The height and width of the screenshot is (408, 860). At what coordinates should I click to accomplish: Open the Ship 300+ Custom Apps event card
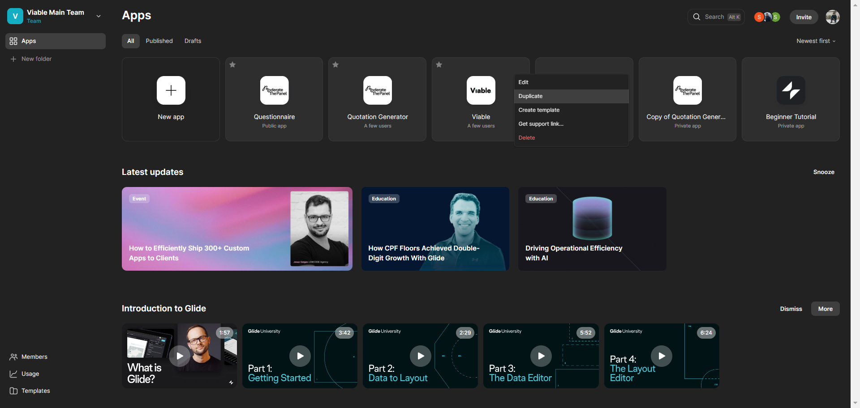(237, 229)
